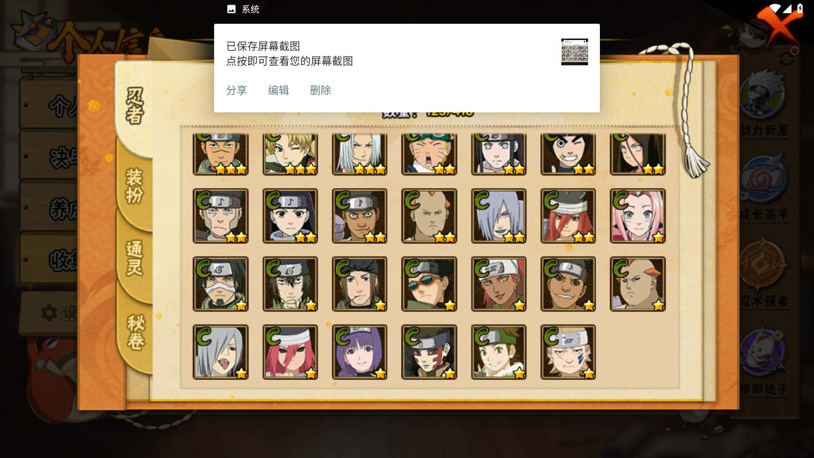Tap the bowl-cut Rock Lee portrait

pyautogui.click(x=568, y=154)
